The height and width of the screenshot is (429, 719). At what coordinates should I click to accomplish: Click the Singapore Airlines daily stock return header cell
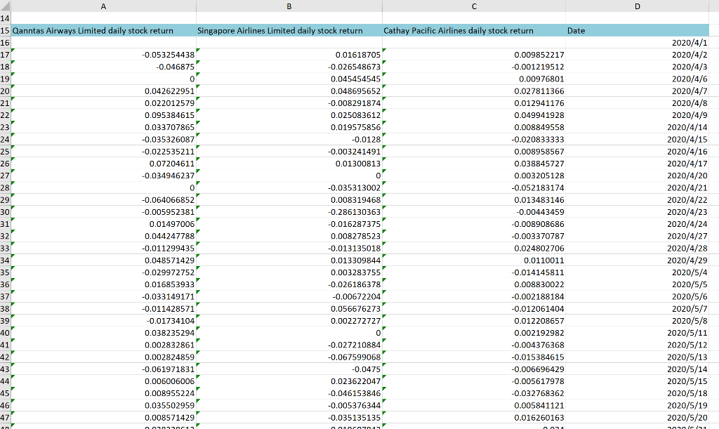(x=289, y=30)
